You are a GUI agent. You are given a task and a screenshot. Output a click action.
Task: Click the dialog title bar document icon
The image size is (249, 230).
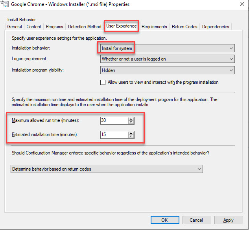6,4
